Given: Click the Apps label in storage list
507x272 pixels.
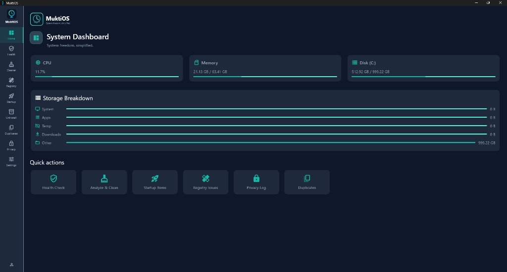Looking at the screenshot, I should pyautogui.click(x=46, y=118).
